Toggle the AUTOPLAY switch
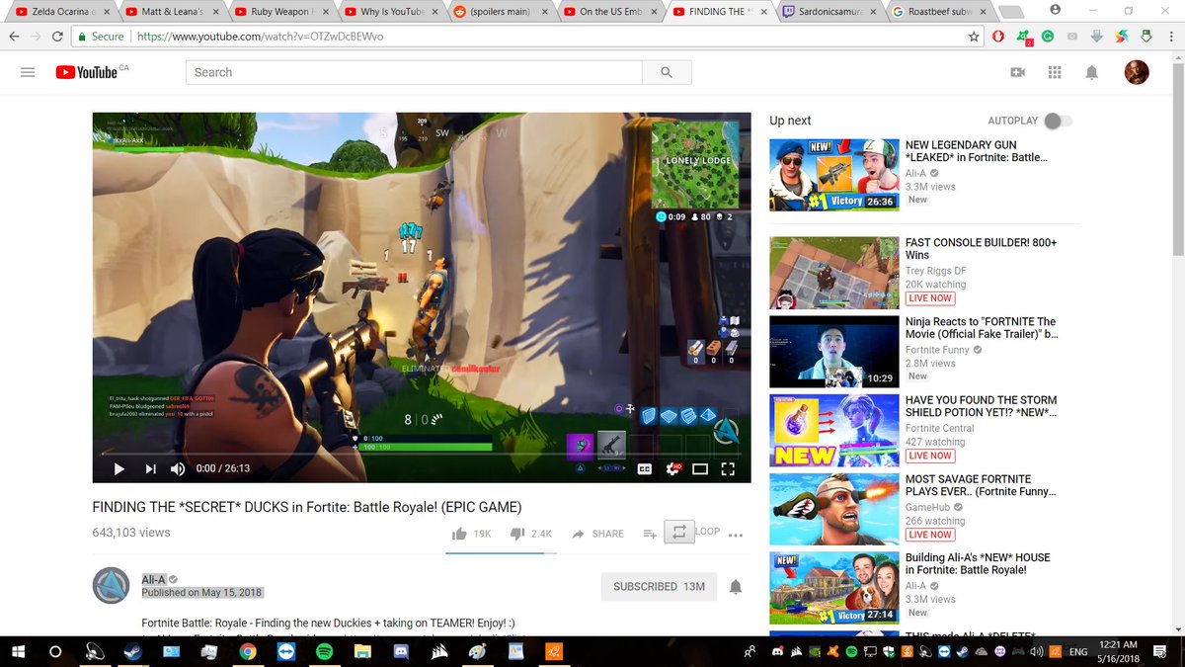The width and height of the screenshot is (1185, 667). coord(1058,121)
